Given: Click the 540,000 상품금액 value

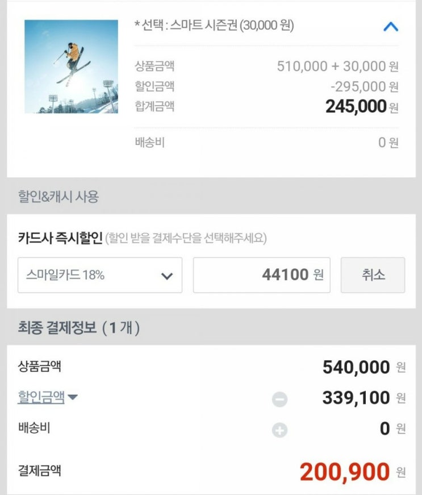Looking at the screenshot, I should 356,368.
